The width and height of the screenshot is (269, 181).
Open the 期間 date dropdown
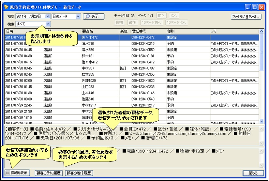click(48, 16)
